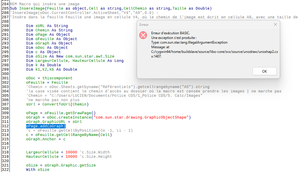Click the commented Chemin path line 305
Image resolution: width=299 pixels, height=172 pixels.
(x=114, y=96)
